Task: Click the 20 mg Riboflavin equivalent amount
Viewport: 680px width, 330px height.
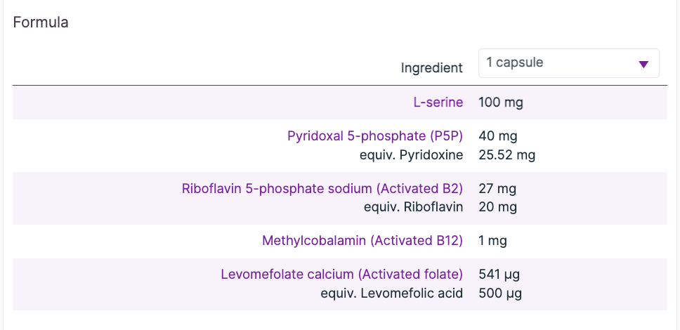Action: pos(497,207)
